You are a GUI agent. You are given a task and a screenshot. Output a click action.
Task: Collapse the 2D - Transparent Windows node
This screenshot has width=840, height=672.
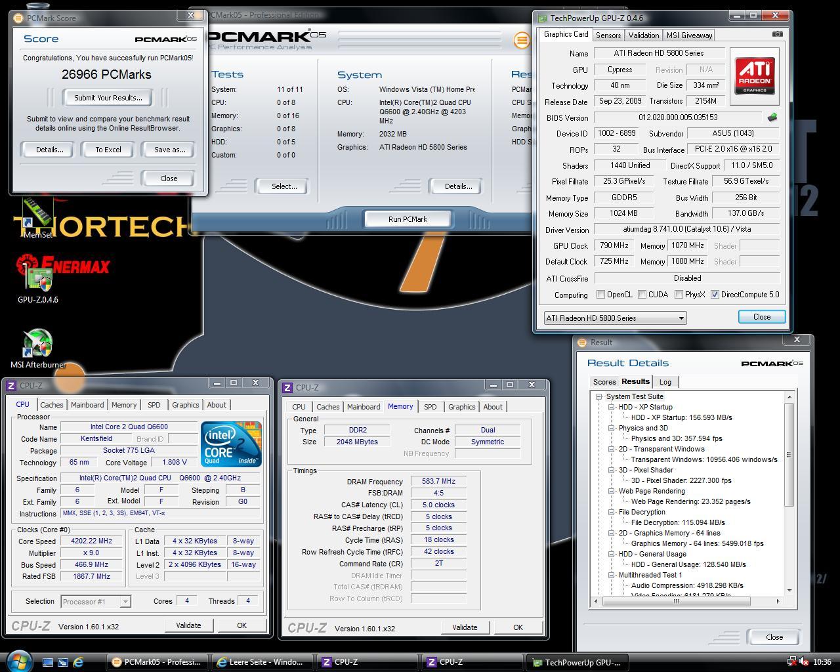(x=611, y=449)
